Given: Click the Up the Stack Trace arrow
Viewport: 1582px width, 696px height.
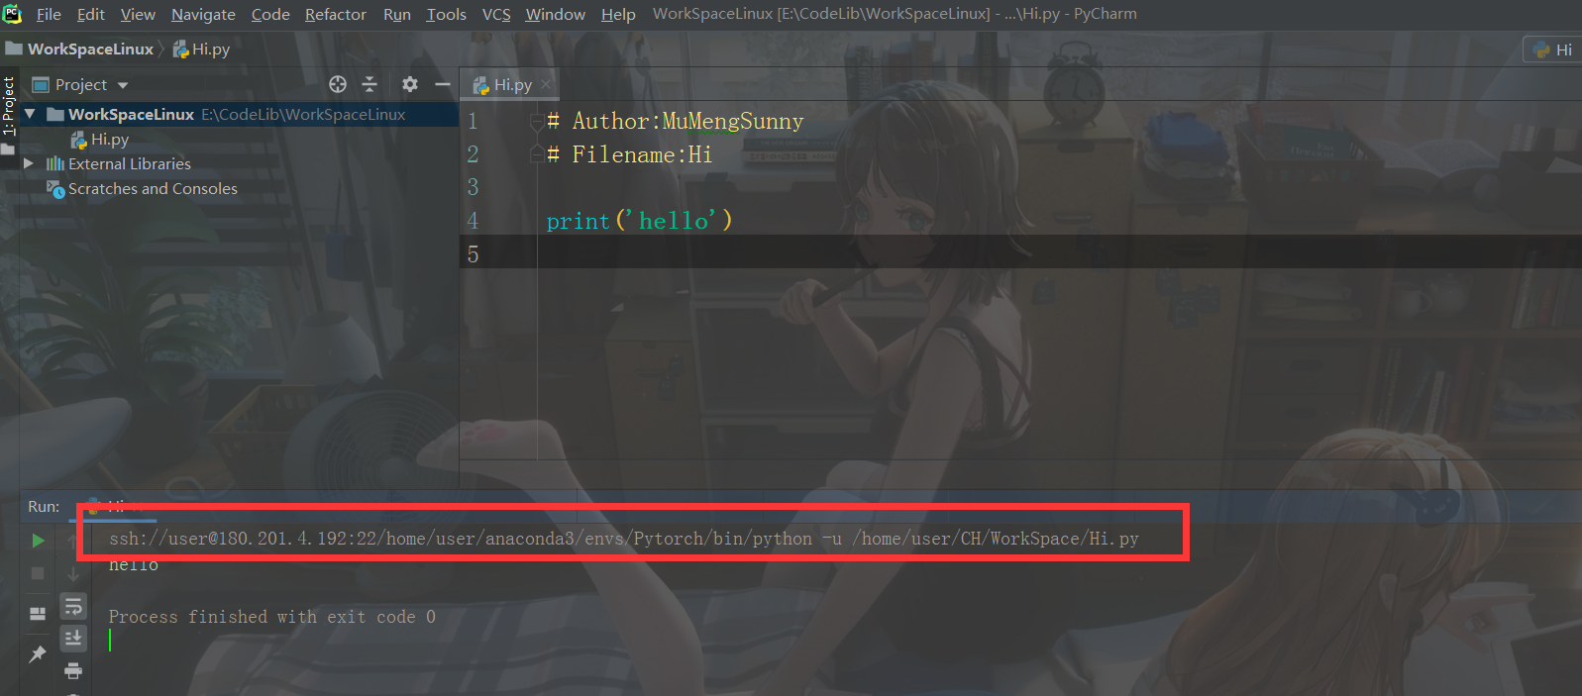Looking at the screenshot, I should (72, 541).
